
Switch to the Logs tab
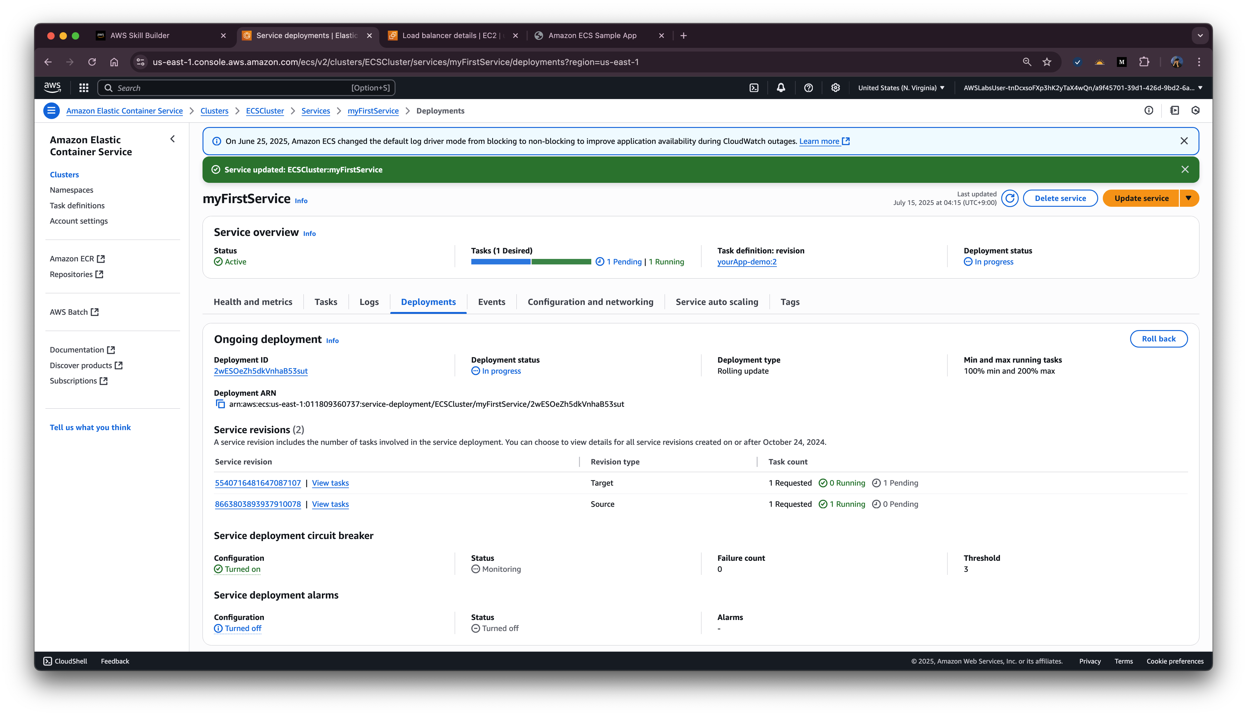(x=369, y=302)
